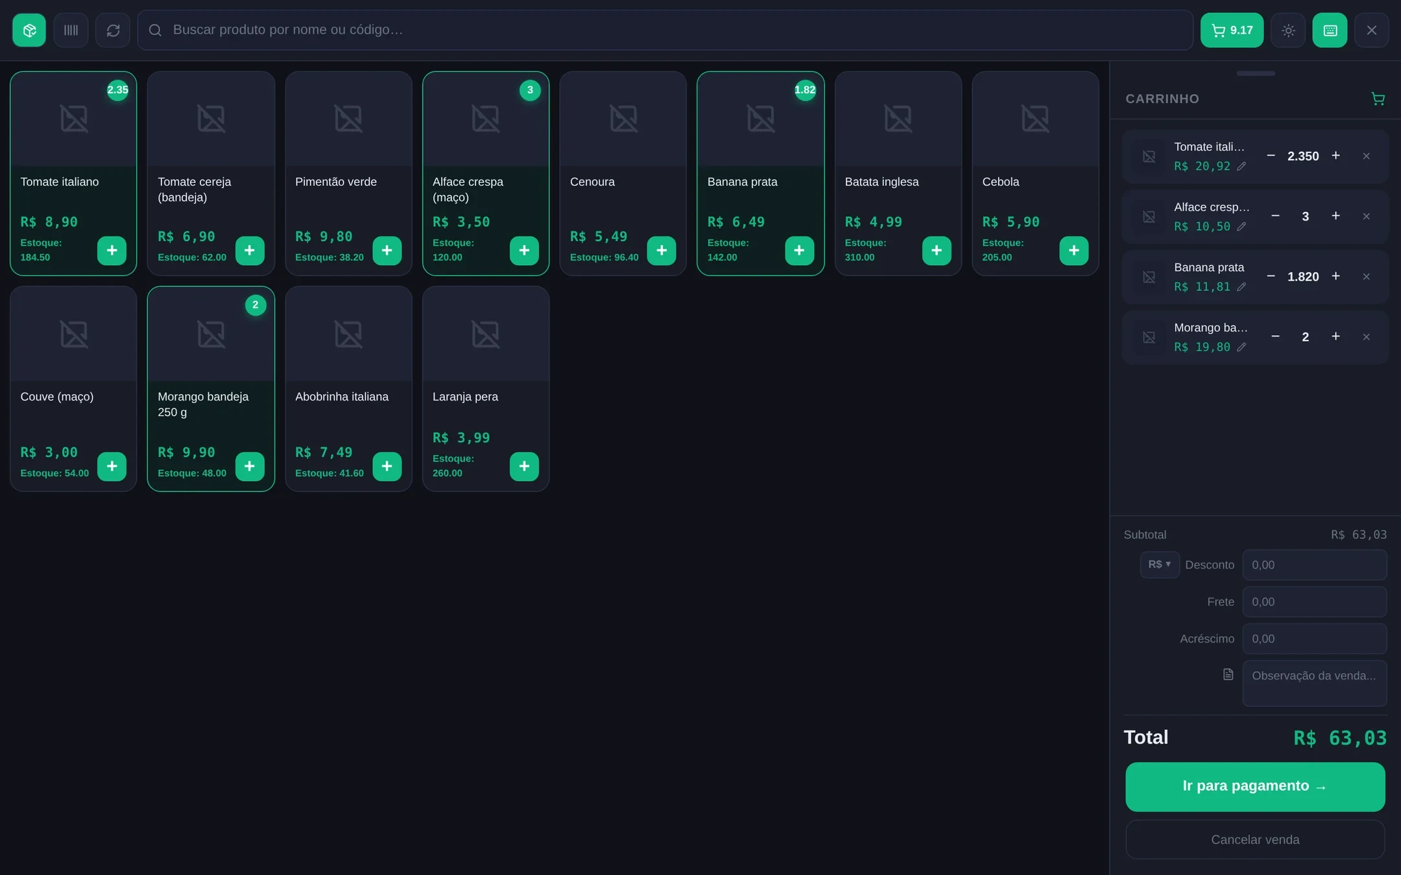This screenshot has height=875, width=1401.
Task: Add Tomate cereja (bandeja) with plus button
Action: 250,250
